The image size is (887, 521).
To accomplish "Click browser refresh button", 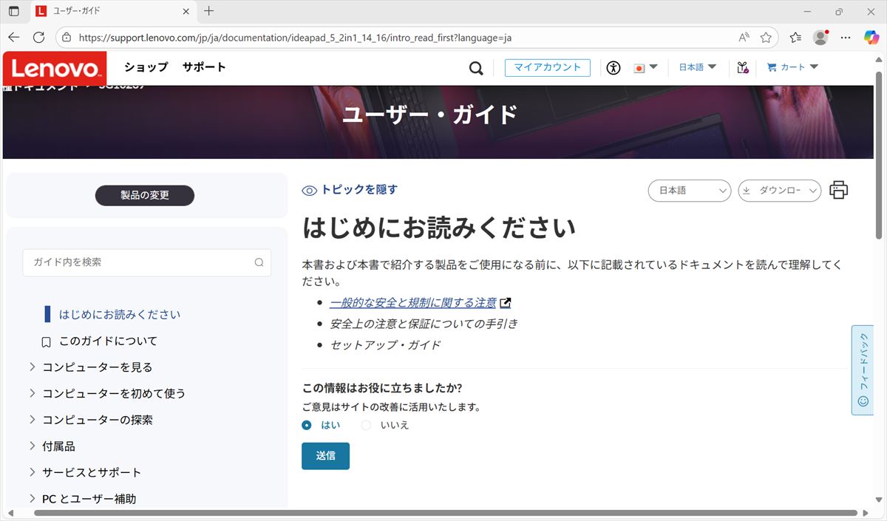I will tap(38, 37).
